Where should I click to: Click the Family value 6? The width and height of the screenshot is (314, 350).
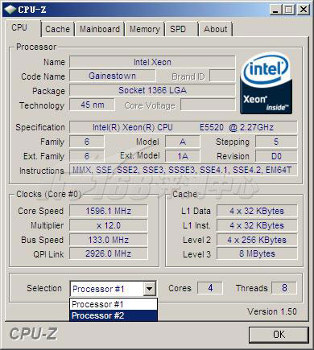[87, 142]
